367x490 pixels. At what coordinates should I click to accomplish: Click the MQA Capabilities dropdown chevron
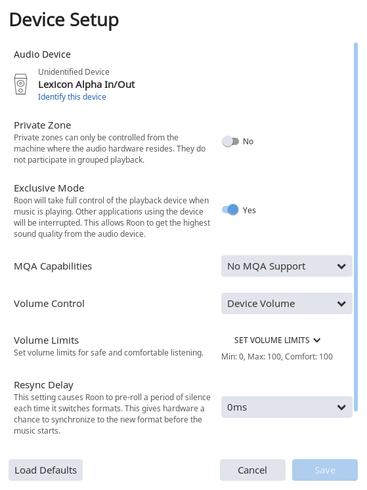(341, 266)
